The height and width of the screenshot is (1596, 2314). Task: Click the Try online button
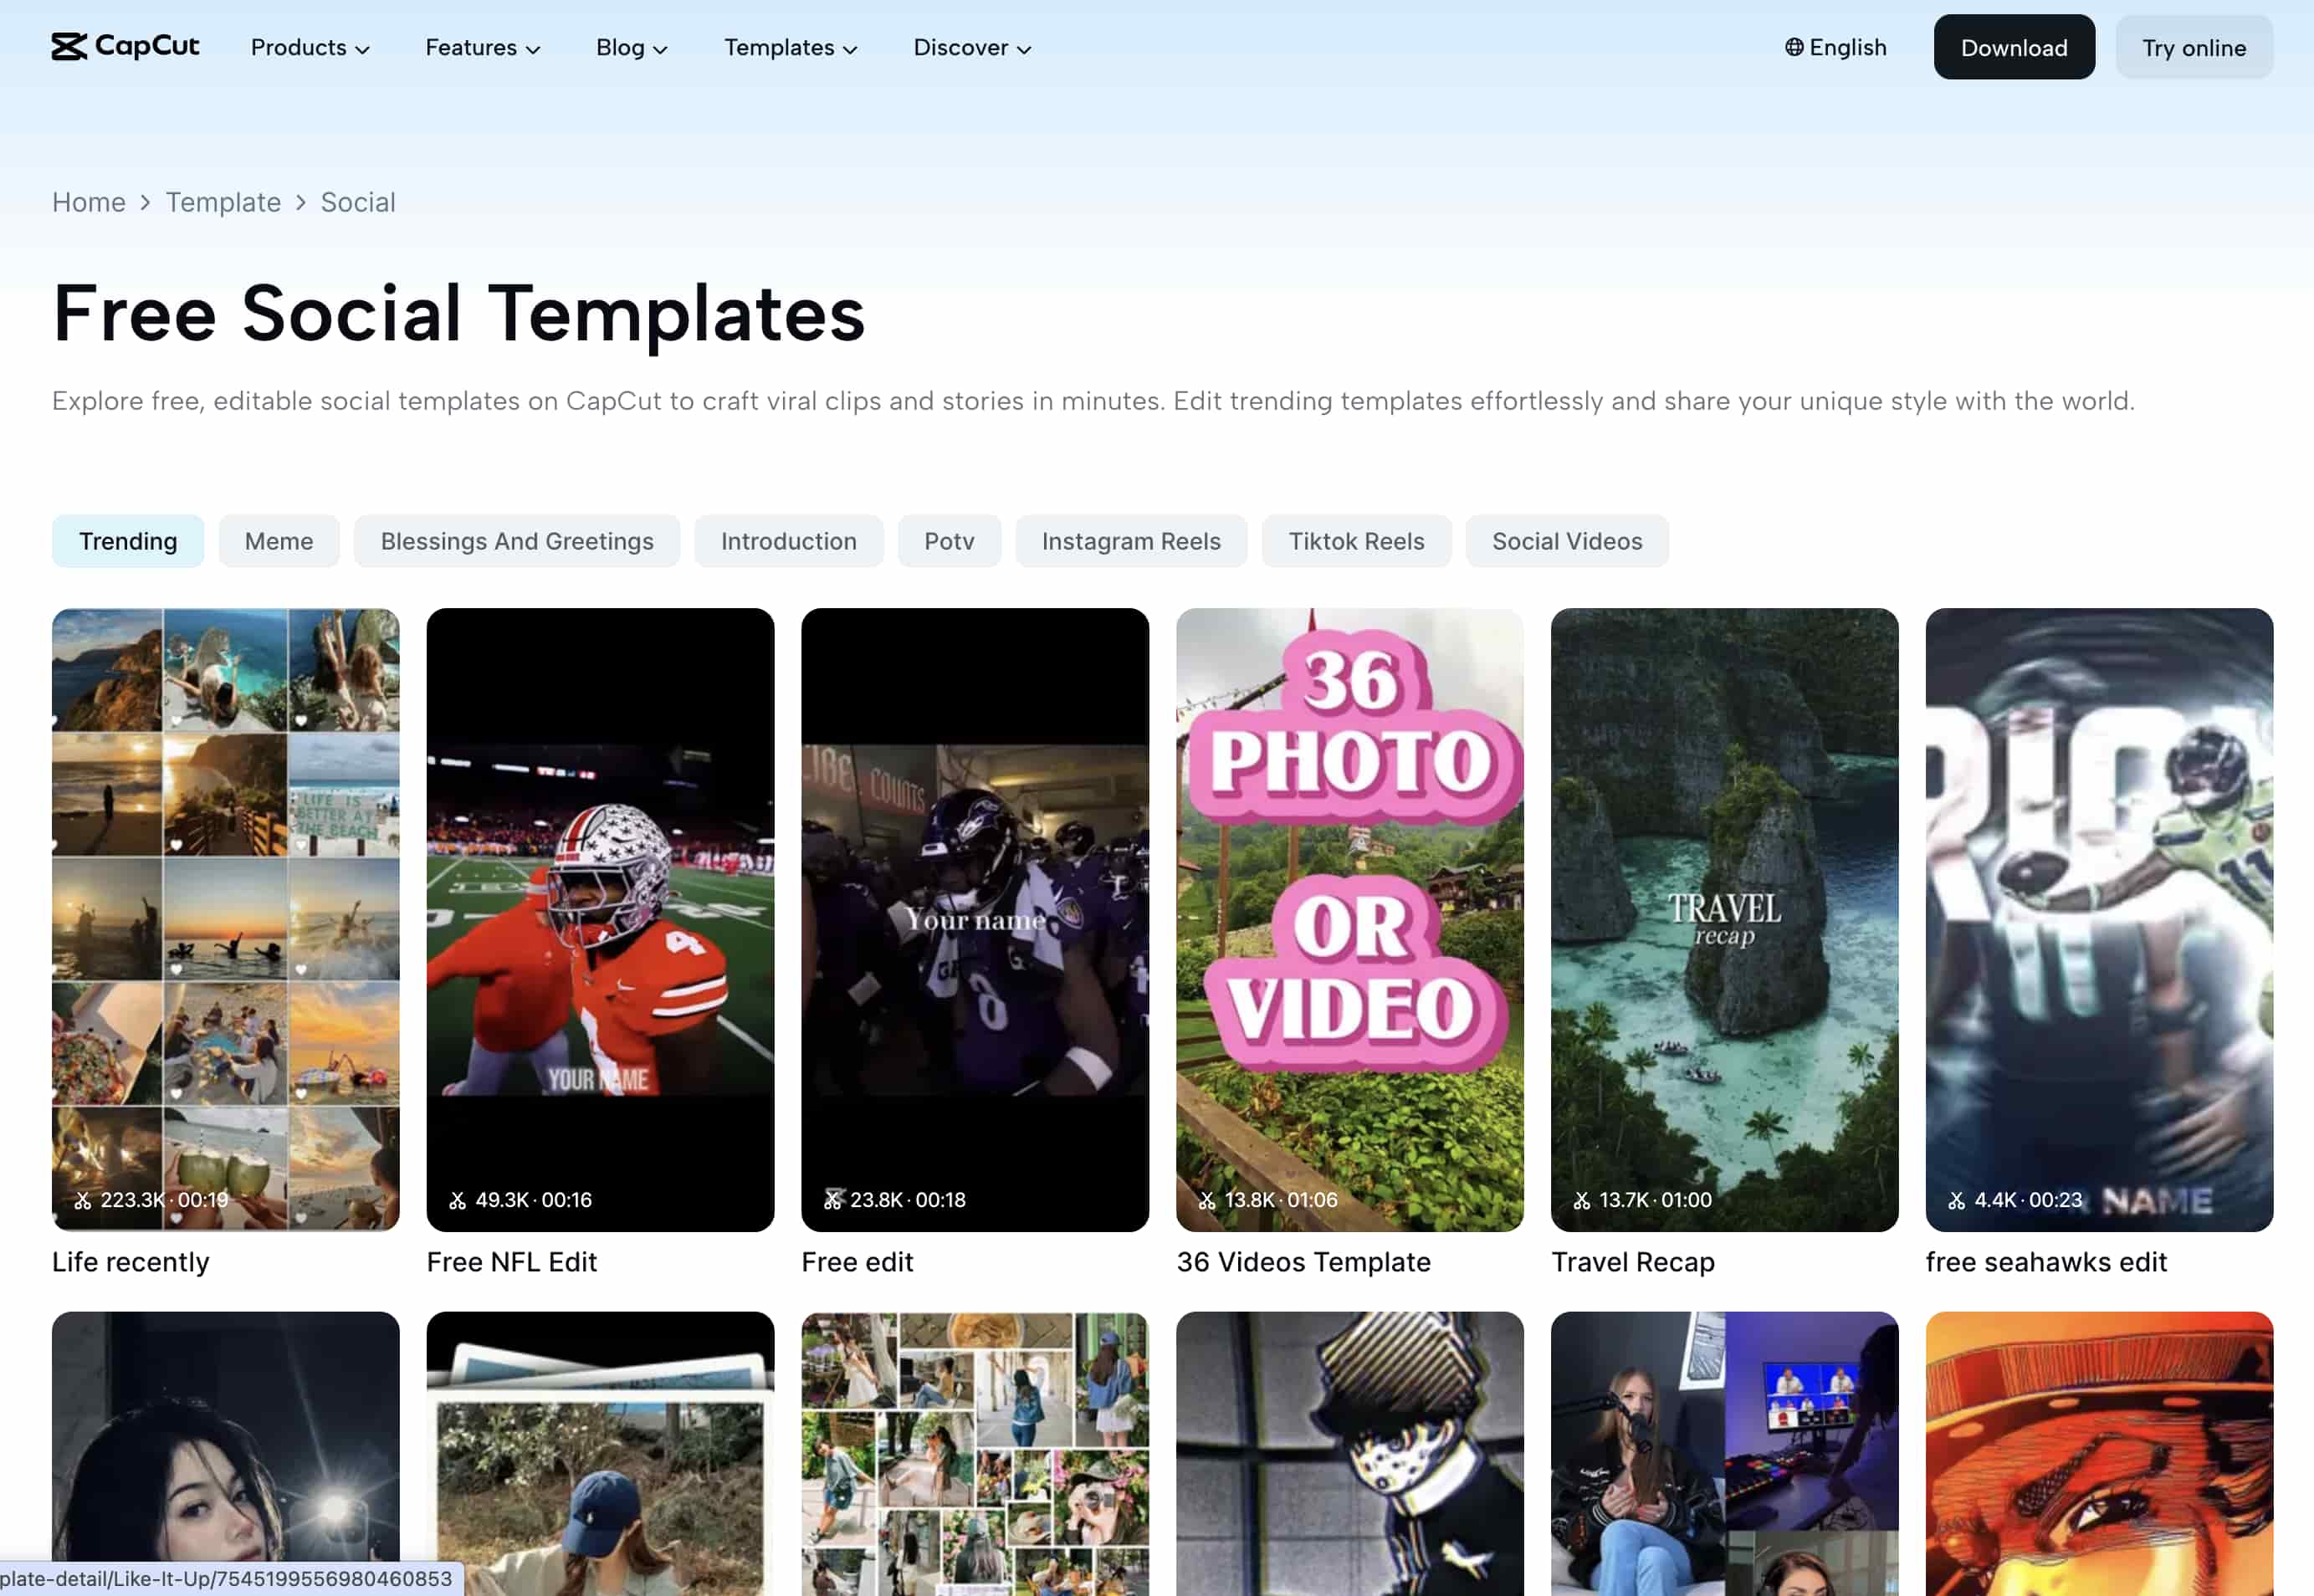tap(2194, 47)
